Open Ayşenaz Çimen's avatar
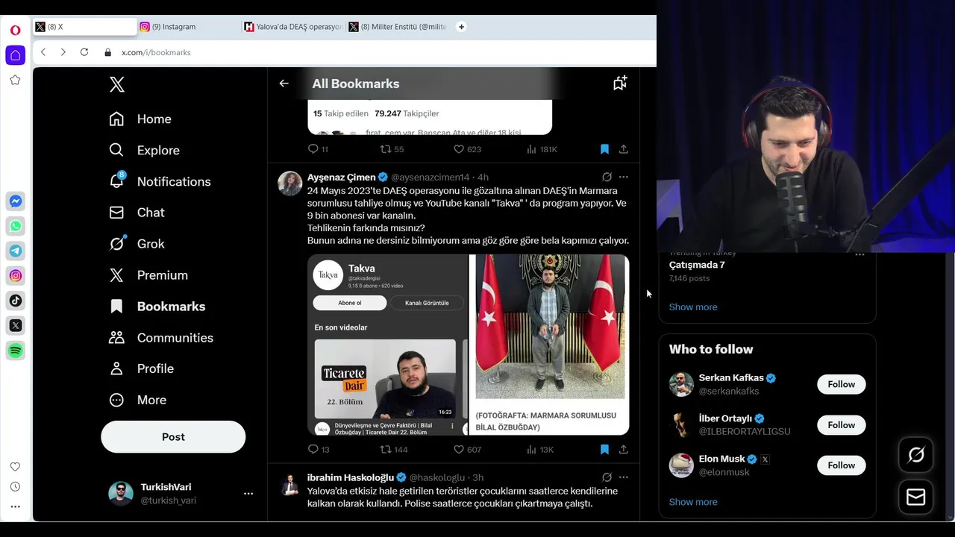 pyautogui.click(x=290, y=183)
